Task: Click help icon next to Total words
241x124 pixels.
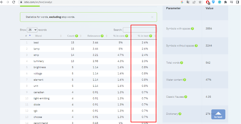Action: tap(182, 63)
